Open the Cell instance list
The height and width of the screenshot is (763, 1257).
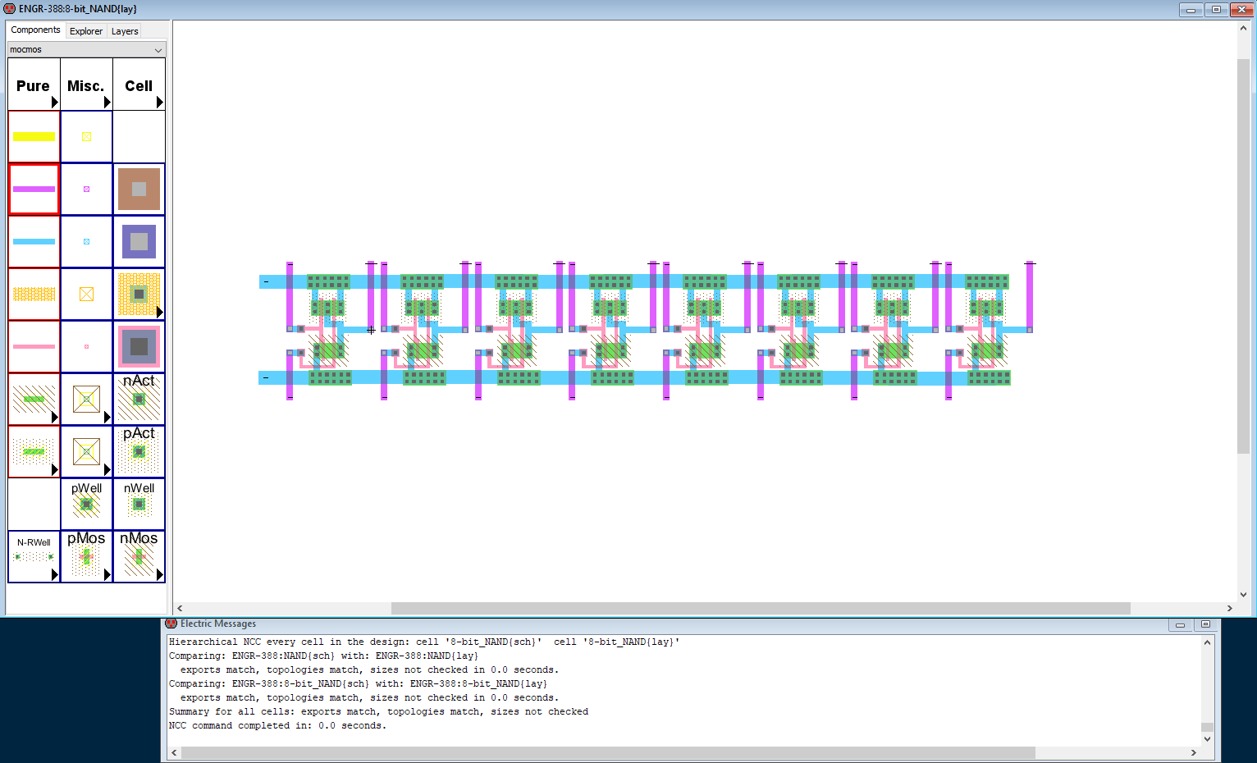pos(139,85)
